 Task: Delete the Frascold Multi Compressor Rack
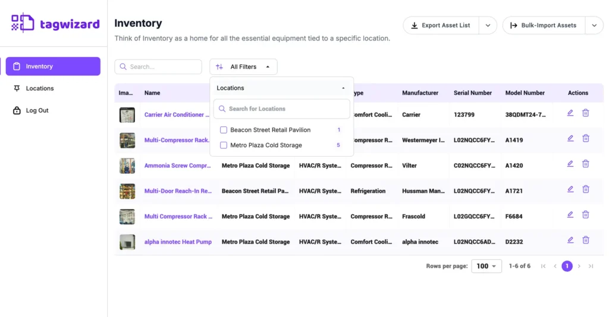(586, 214)
